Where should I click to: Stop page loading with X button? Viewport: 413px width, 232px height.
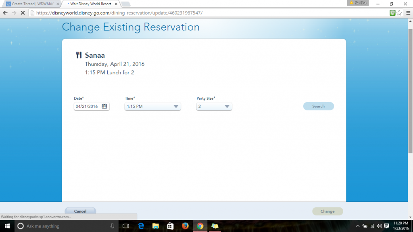tap(23, 13)
